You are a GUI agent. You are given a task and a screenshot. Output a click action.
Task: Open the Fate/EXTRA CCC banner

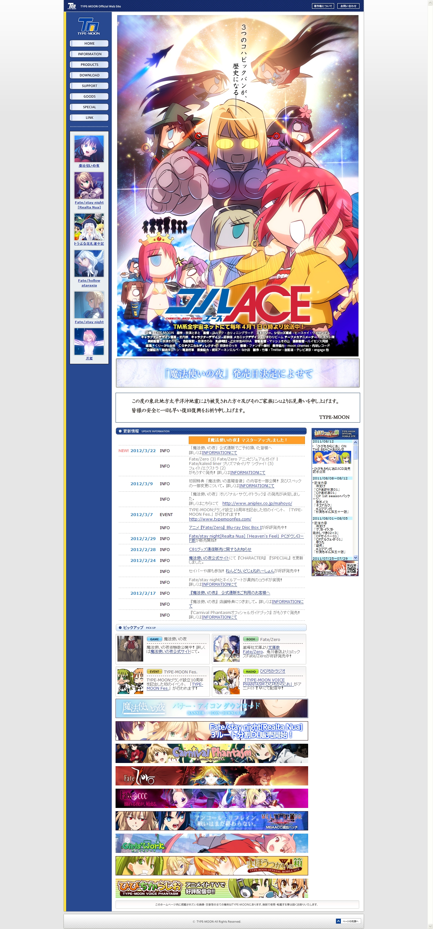212,798
